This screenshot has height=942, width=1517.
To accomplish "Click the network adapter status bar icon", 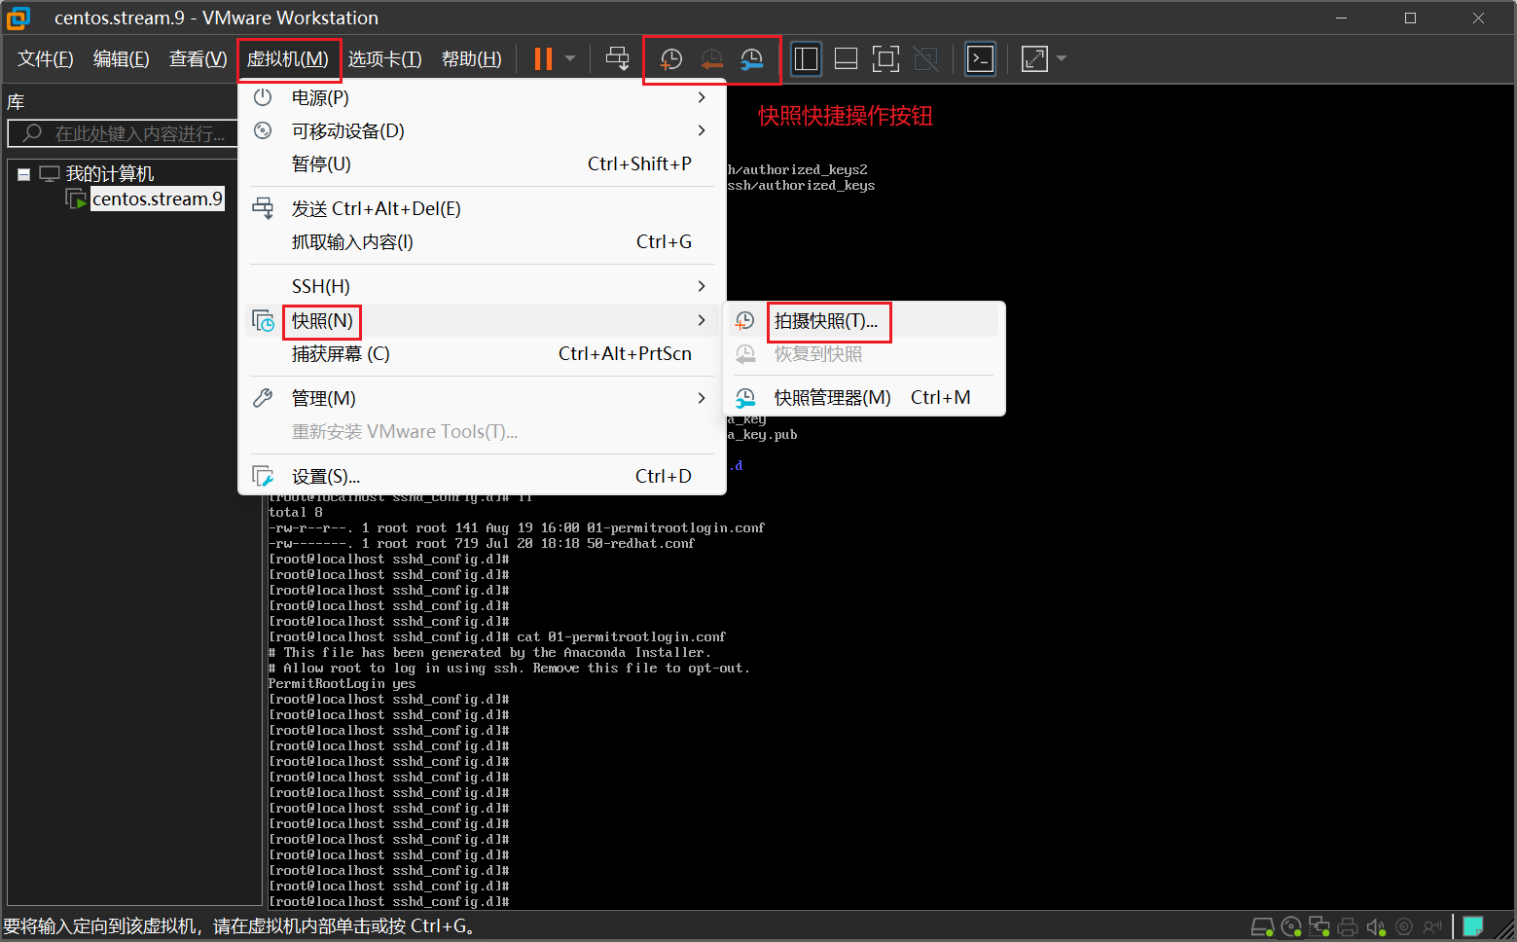I will pos(1319,926).
